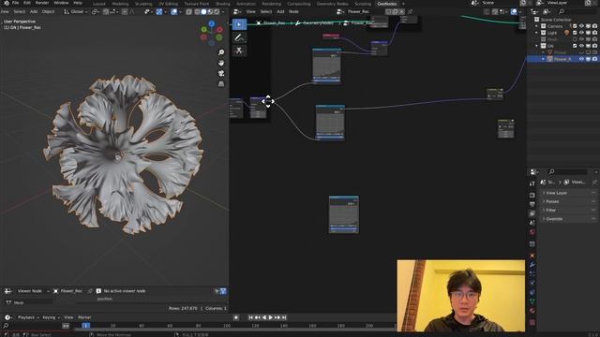Image resolution: width=600 pixels, height=337 pixels.
Task: Hide GN collection with eye icon
Action: 581,46
